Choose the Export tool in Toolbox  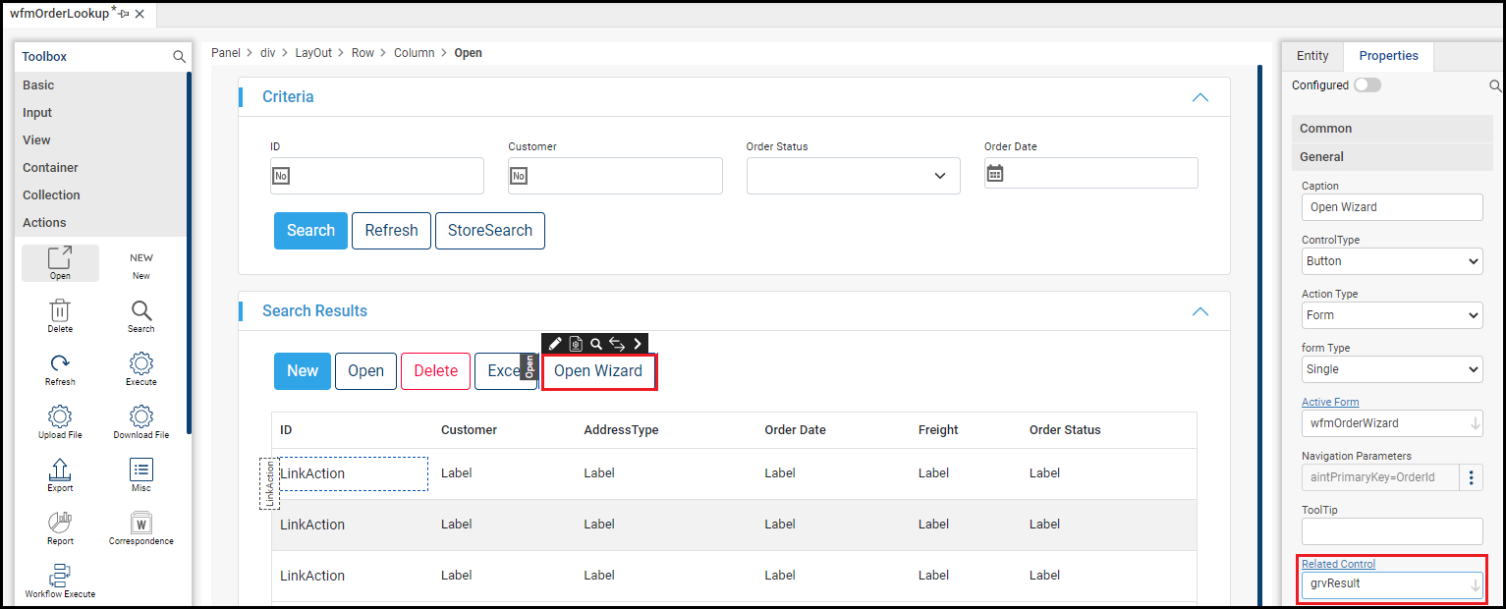click(60, 471)
